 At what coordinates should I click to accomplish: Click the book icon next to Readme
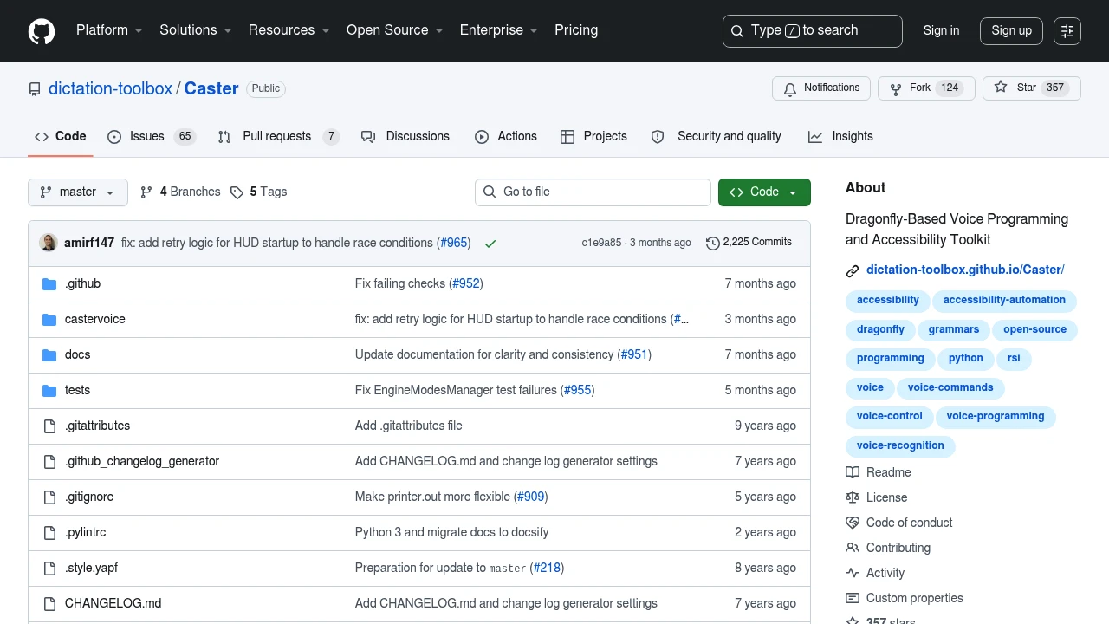point(853,472)
